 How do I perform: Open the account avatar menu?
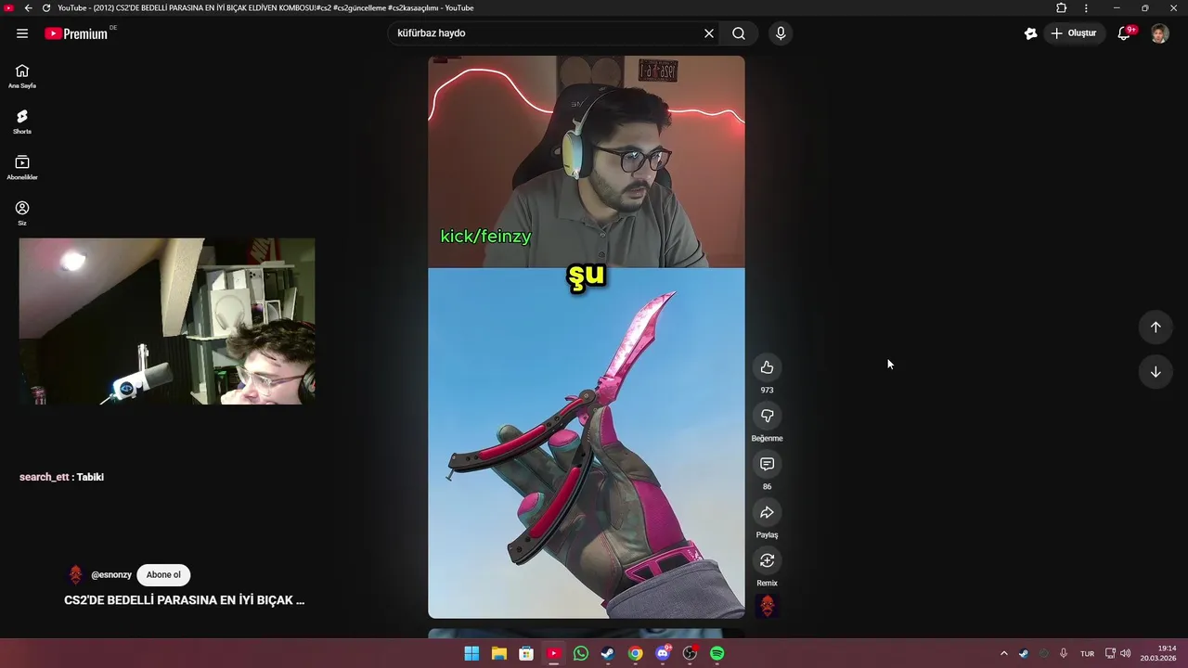tap(1159, 33)
